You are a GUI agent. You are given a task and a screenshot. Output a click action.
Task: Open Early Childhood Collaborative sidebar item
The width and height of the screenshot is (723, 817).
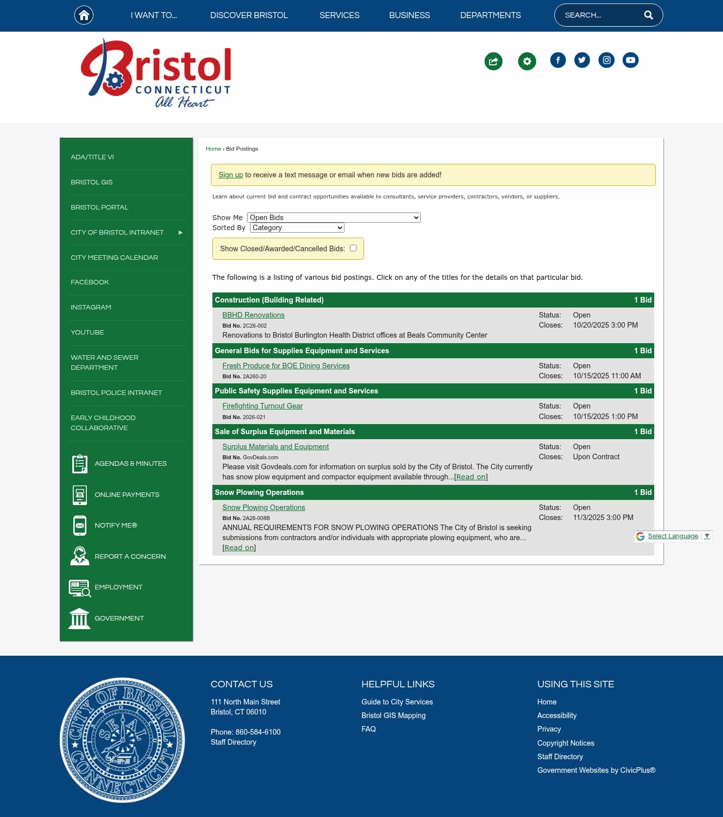pyautogui.click(x=103, y=423)
